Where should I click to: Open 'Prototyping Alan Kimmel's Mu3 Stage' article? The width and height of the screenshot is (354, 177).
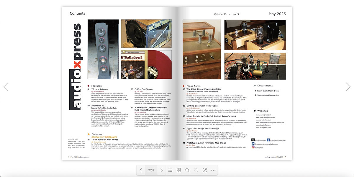click(x=206, y=143)
